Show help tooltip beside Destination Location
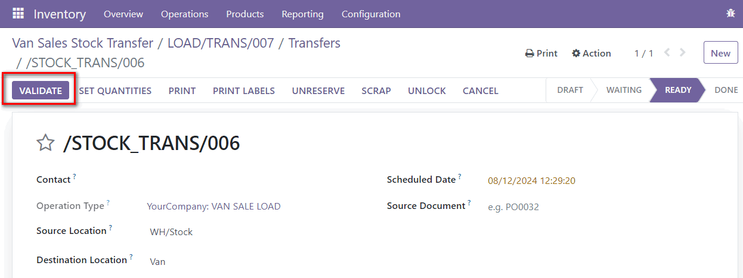Image resolution: width=743 pixels, height=278 pixels. [x=131, y=257]
